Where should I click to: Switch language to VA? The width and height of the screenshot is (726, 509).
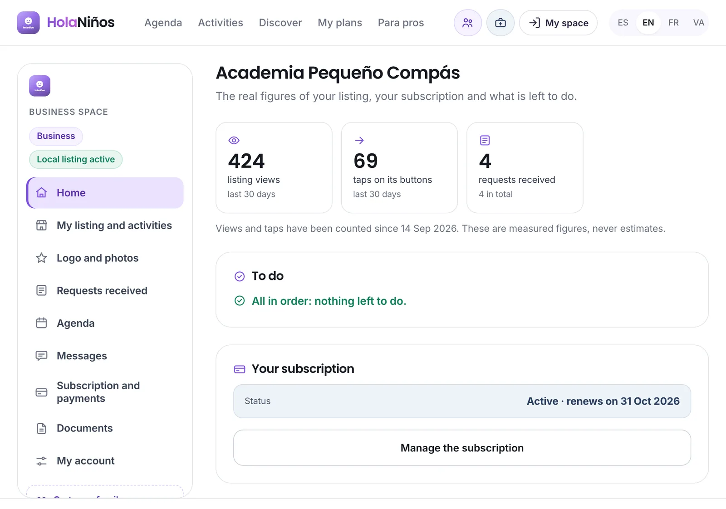coord(699,23)
